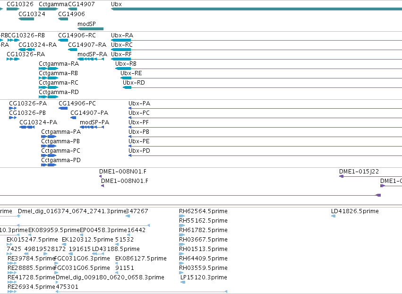
Task: Click the Ubx-RF transcript glyph
Action: coord(257,59)
